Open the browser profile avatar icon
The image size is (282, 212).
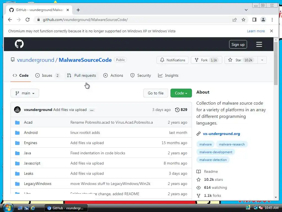[x=263, y=20]
